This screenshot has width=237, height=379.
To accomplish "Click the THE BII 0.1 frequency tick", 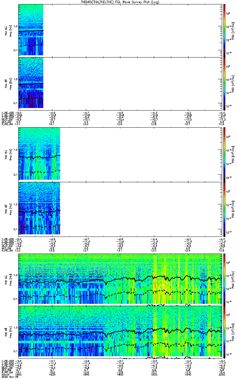I will click(x=15, y=351).
